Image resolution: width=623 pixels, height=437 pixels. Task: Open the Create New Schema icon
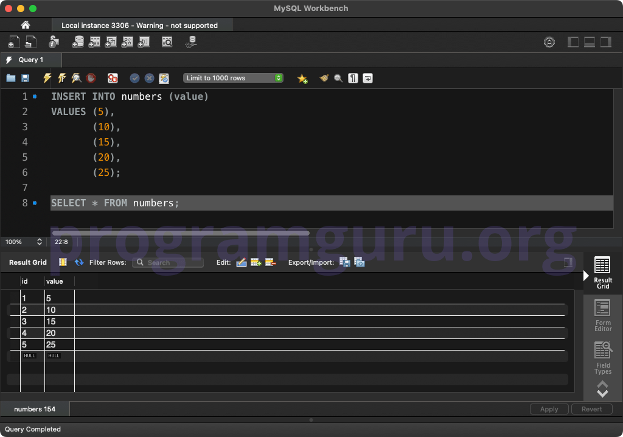point(78,42)
